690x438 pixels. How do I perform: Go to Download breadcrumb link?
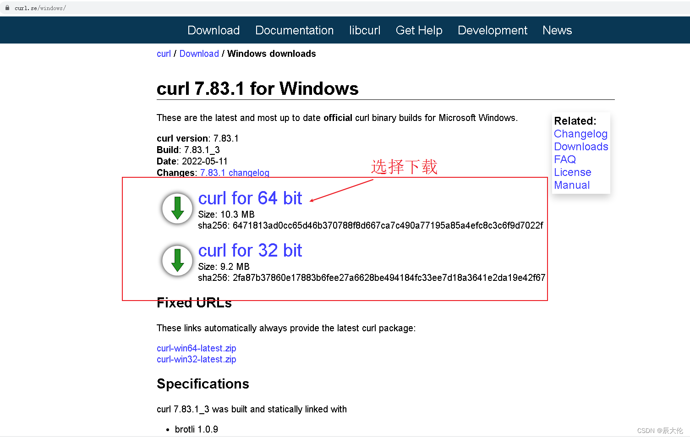(x=199, y=54)
